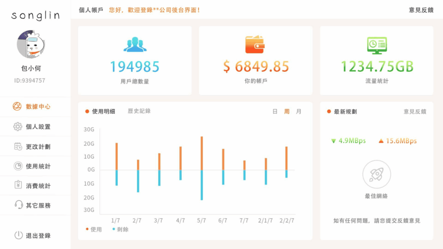
Task: Click the orange wallet icon
Action: [255, 45]
